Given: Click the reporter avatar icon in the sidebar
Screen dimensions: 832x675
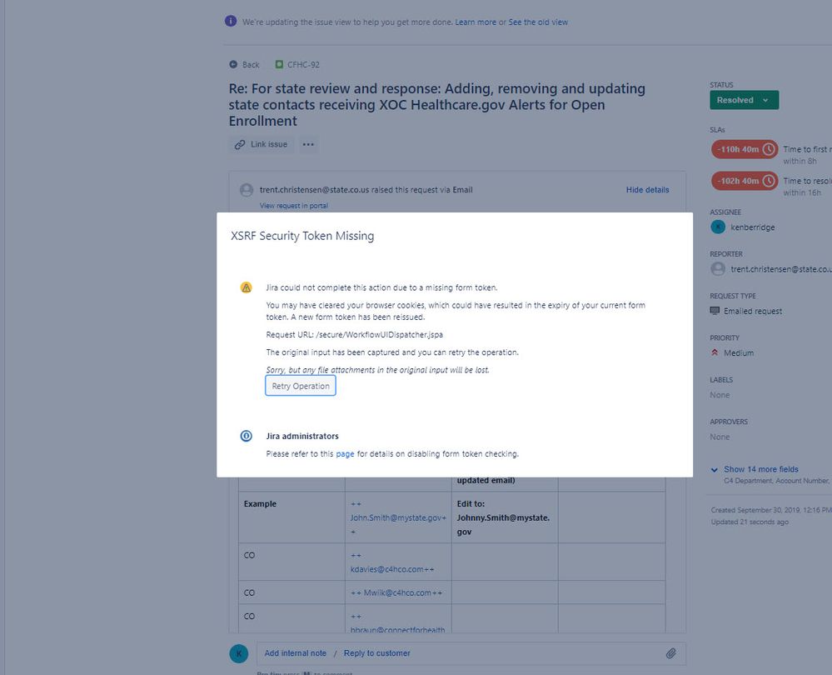Looking at the screenshot, I should coord(718,269).
